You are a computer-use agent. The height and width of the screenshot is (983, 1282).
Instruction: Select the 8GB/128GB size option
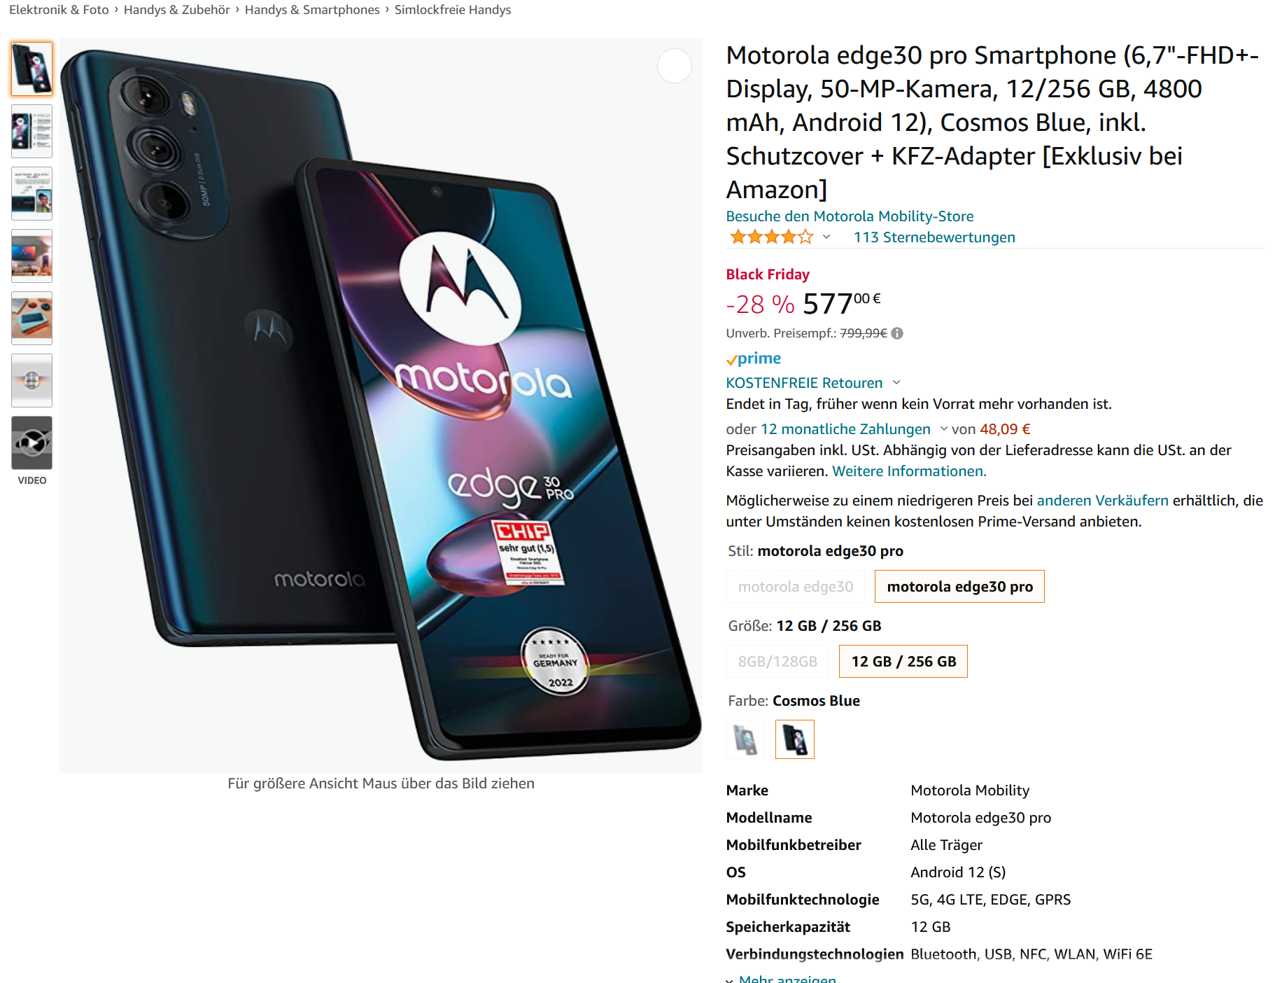777,662
